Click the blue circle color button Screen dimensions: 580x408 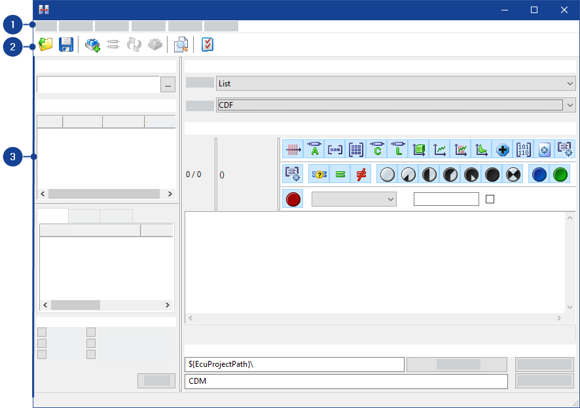pyautogui.click(x=539, y=174)
